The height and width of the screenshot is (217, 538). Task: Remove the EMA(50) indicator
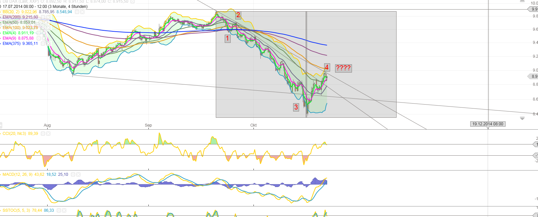[x=46, y=22]
